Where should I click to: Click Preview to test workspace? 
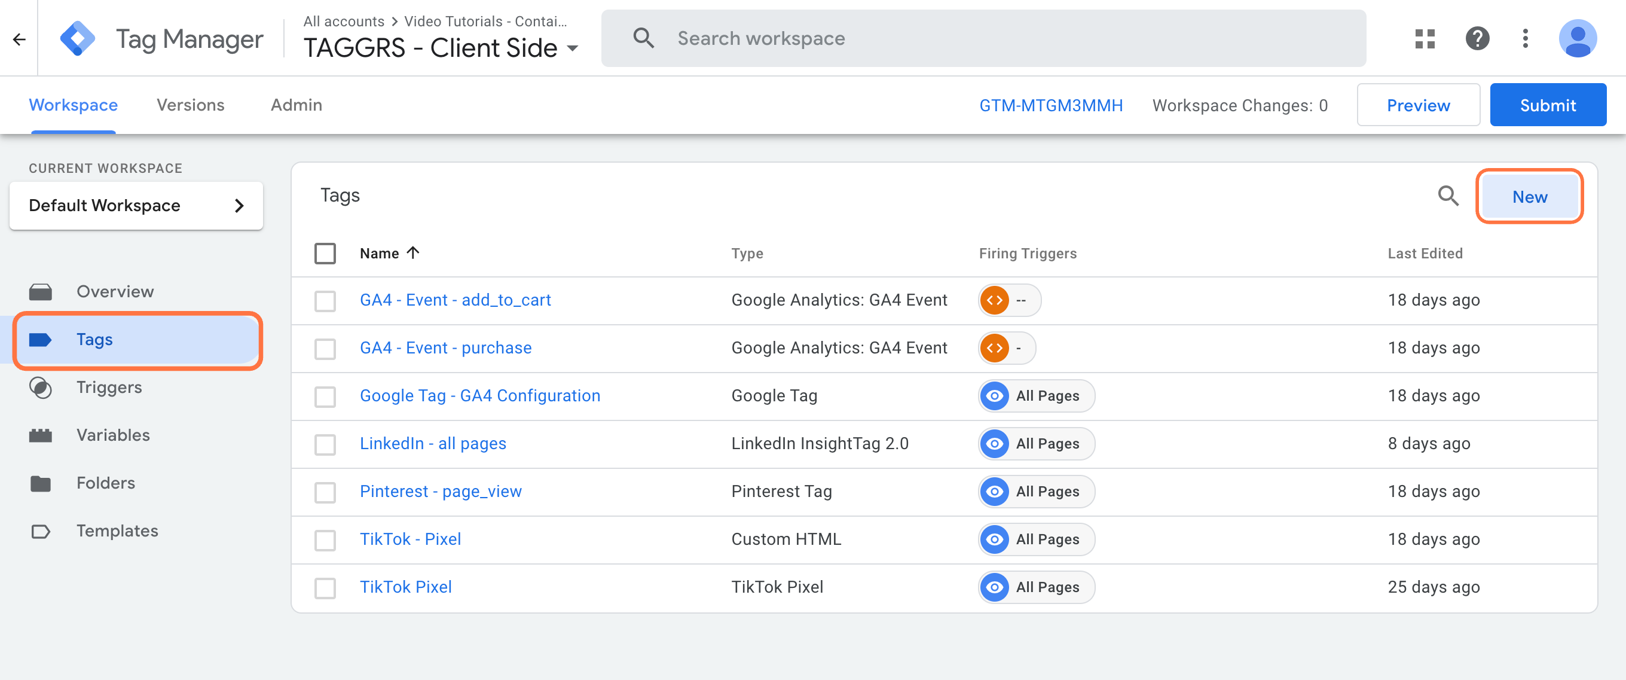(1419, 105)
